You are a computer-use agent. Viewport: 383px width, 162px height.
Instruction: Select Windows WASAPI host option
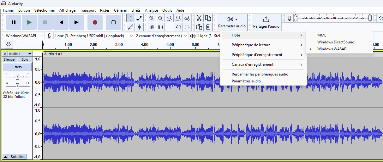[x=339, y=49]
